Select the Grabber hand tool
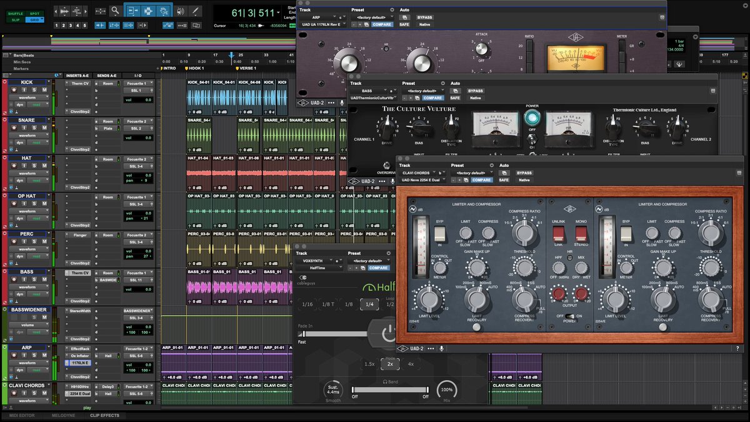Image resolution: width=750 pixels, height=422 pixels. point(163,11)
